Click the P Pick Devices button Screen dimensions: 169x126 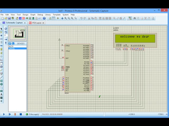pyautogui.click(x=10, y=43)
